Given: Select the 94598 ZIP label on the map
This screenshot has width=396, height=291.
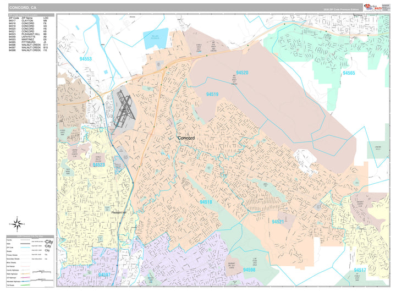Looking at the screenshot, I should coord(249,270).
